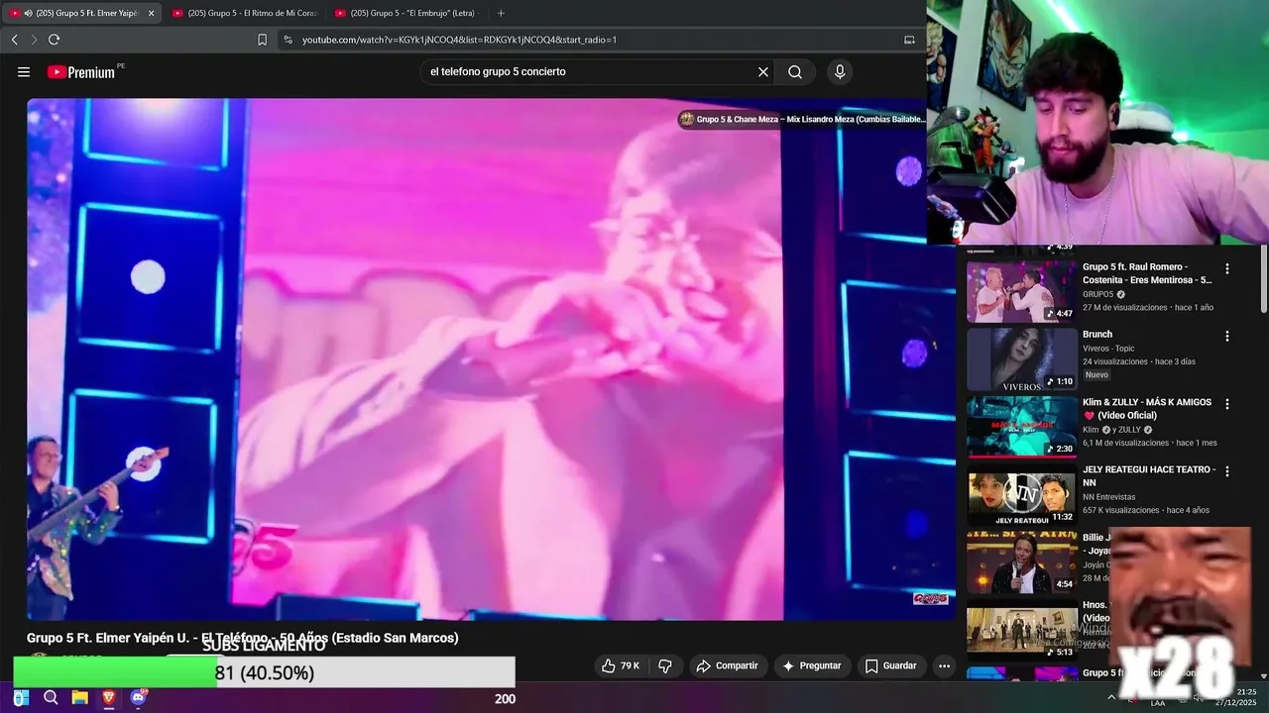This screenshot has width=1269, height=713.
Task: Save the video with Guardar
Action: (890, 665)
